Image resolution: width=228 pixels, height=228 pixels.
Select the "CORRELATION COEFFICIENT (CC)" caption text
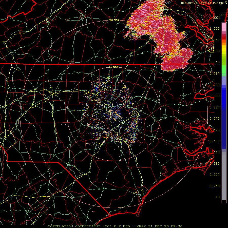(x=80, y=226)
